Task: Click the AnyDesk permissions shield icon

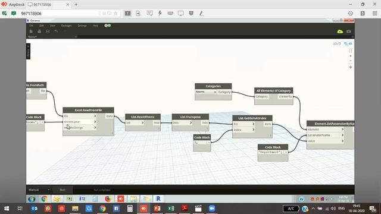Action: click(191, 13)
